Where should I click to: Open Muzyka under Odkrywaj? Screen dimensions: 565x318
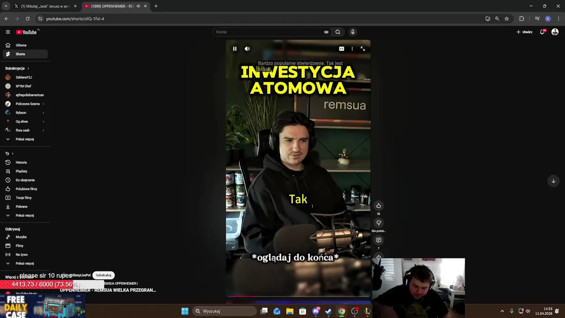pyautogui.click(x=25, y=237)
